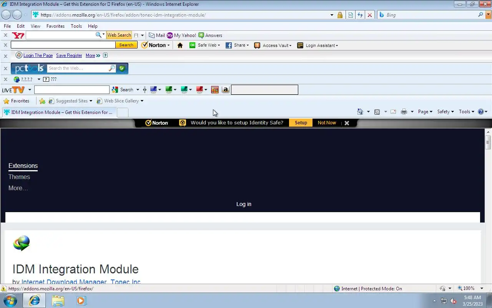This screenshot has width=492, height=308.
Task: Open the Access Vault dropdown
Action: click(273, 45)
